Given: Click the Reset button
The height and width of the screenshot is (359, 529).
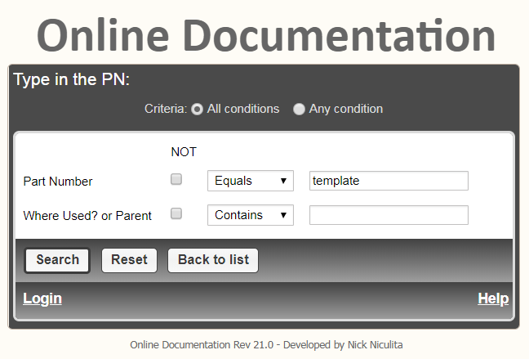Looking at the screenshot, I should (x=129, y=260).
